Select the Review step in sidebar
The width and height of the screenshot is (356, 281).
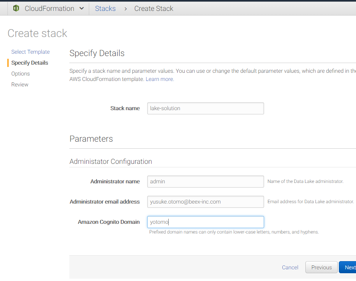20,84
